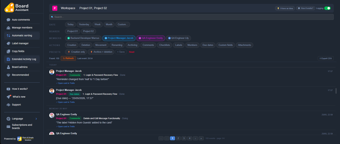The width and height of the screenshot is (340, 144).
Task: Filter actions by Attachments
Action: point(244,45)
